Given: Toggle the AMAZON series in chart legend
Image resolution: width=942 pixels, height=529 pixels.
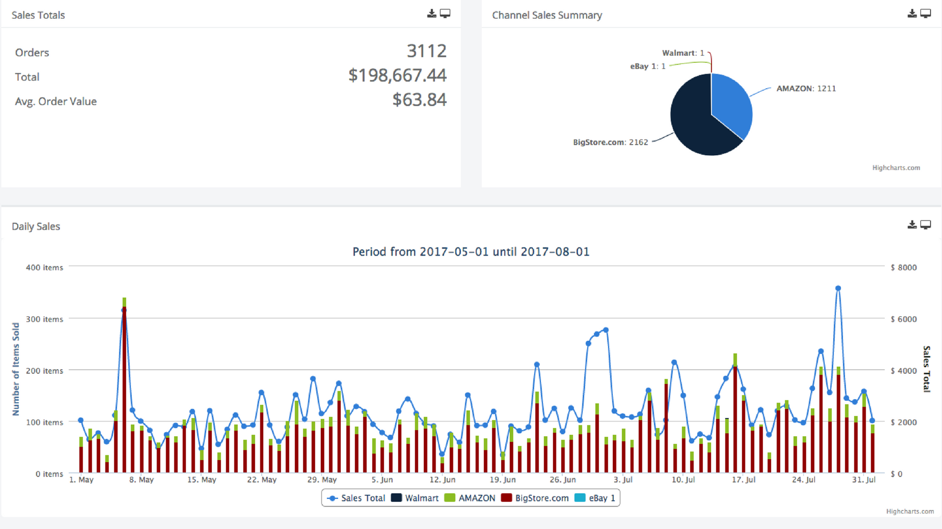Looking at the screenshot, I should [470, 498].
